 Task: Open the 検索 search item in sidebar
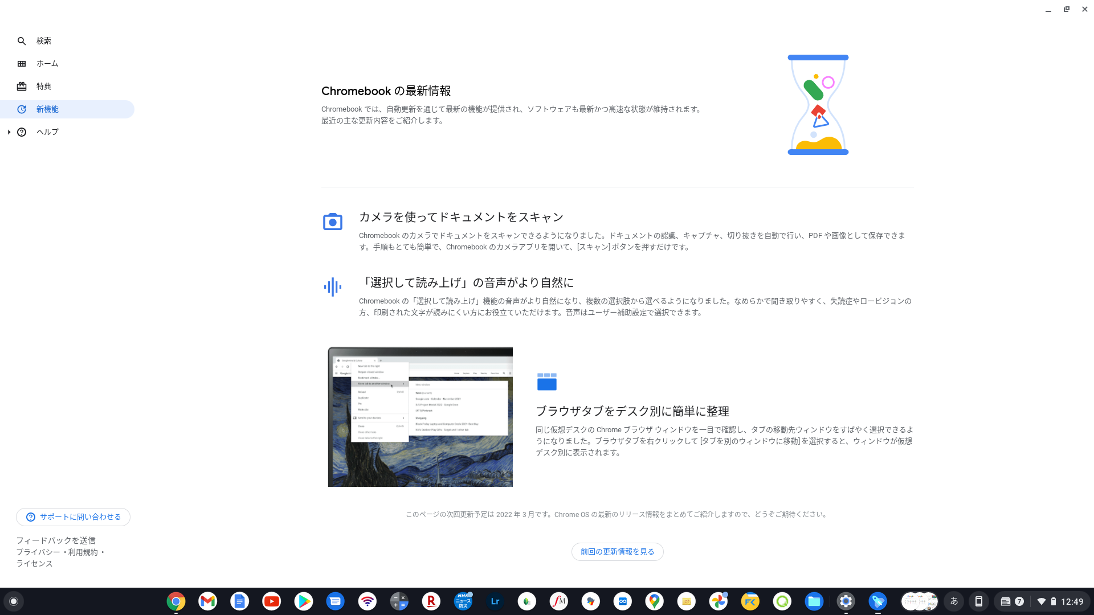click(67, 41)
